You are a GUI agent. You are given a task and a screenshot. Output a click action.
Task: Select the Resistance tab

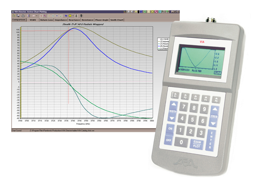tap(88, 20)
